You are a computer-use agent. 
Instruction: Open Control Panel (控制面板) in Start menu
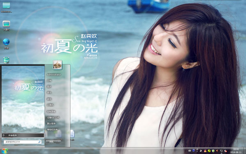pyautogui.click(x=51, y=112)
